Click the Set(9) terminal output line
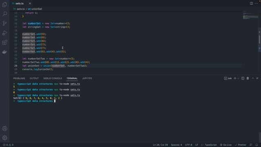 pos(38,98)
